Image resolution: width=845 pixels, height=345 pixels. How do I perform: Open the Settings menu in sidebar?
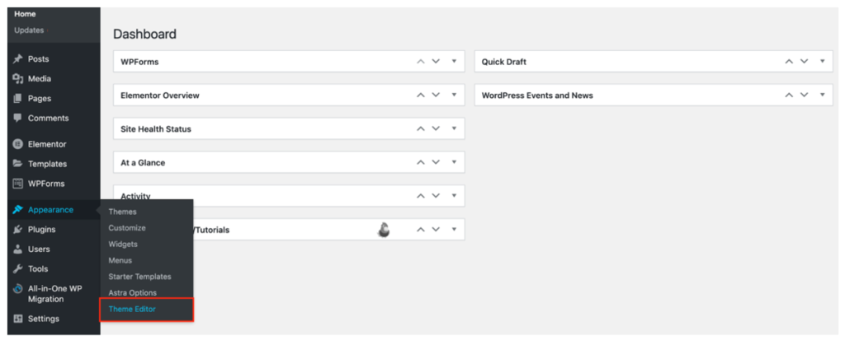point(43,319)
